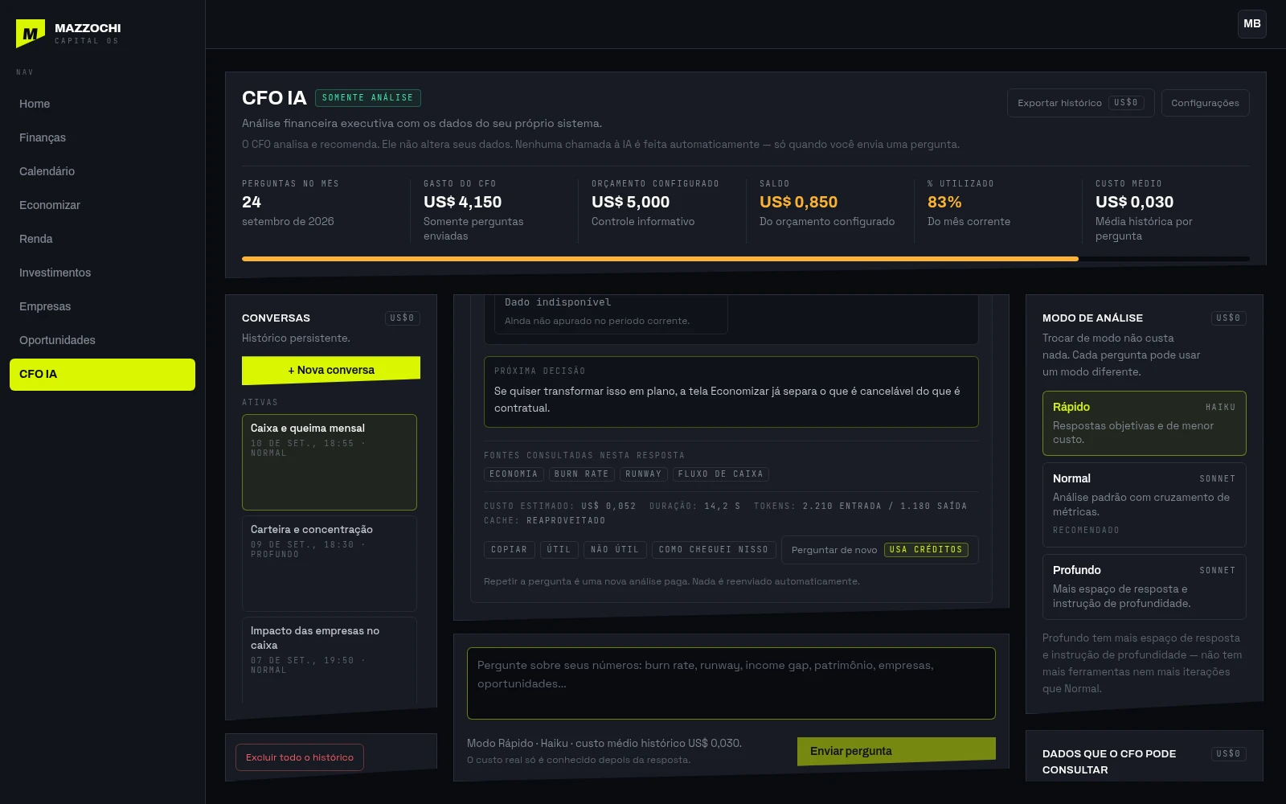Viewport: 1286px width, 804px height.
Task: Click the orange budget usage progress bar
Action: pyautogui.click(x=660, y=259)
